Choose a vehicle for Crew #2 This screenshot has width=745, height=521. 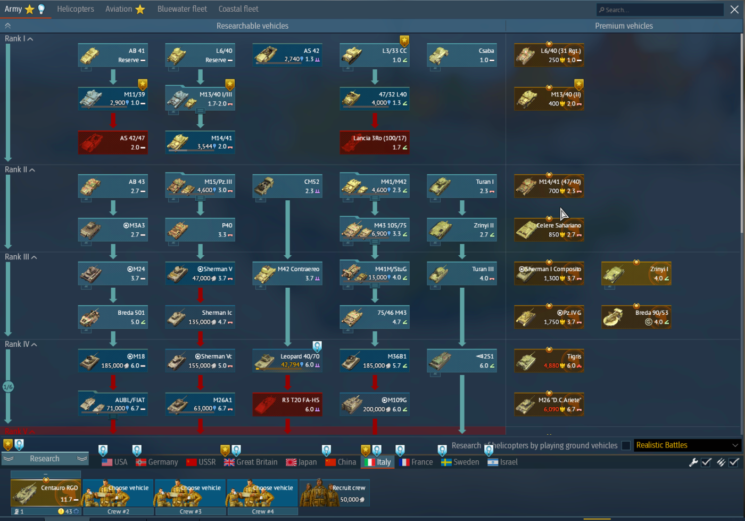point(118,493)
